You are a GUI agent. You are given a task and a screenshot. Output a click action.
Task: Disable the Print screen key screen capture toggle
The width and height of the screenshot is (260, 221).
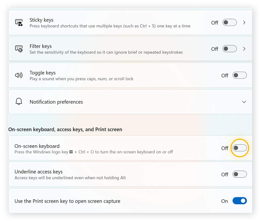click(x=239, y=201)
